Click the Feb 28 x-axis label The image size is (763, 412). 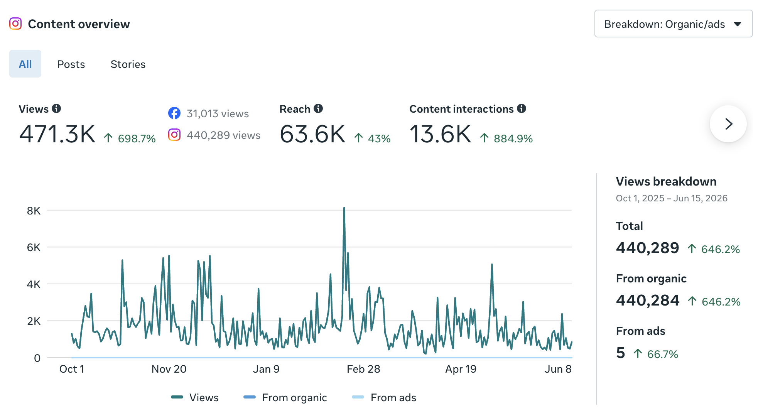(363, 369)
